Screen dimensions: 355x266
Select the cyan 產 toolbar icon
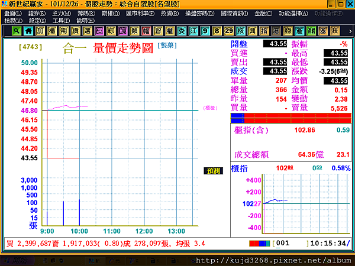click(x=299, y=31)
